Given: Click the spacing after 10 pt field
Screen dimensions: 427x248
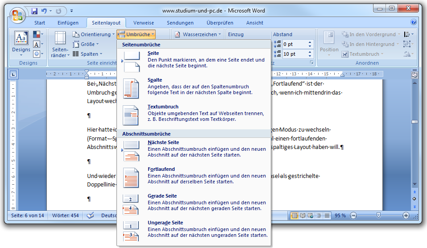Looking at the screenshot, I should 294,54.
